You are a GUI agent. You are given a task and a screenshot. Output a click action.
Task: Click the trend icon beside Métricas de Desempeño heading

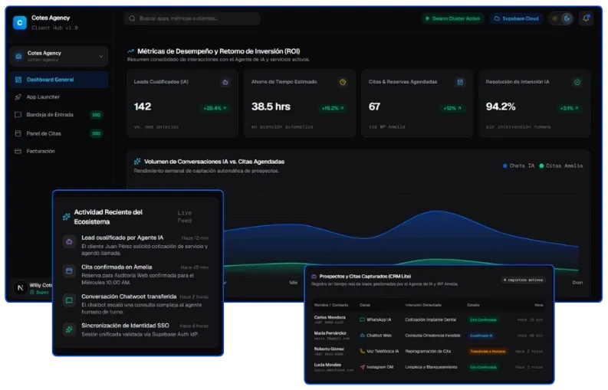pyautogui.click(x=130, y=51)
